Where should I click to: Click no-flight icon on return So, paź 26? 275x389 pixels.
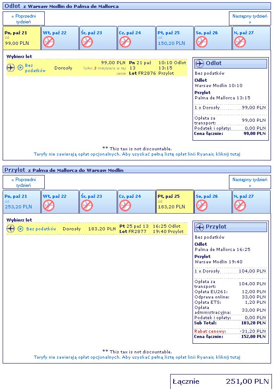202,206
